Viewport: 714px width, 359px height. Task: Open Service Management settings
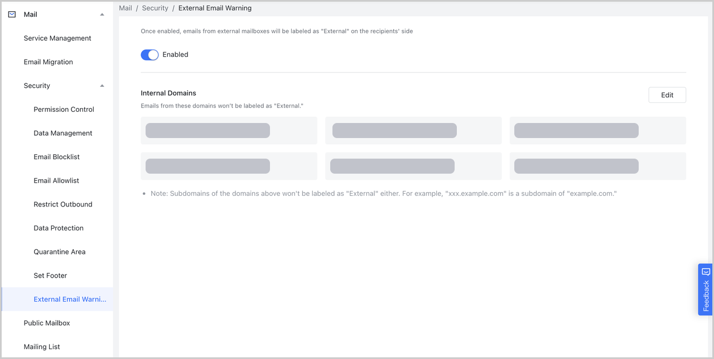point(57,38)
